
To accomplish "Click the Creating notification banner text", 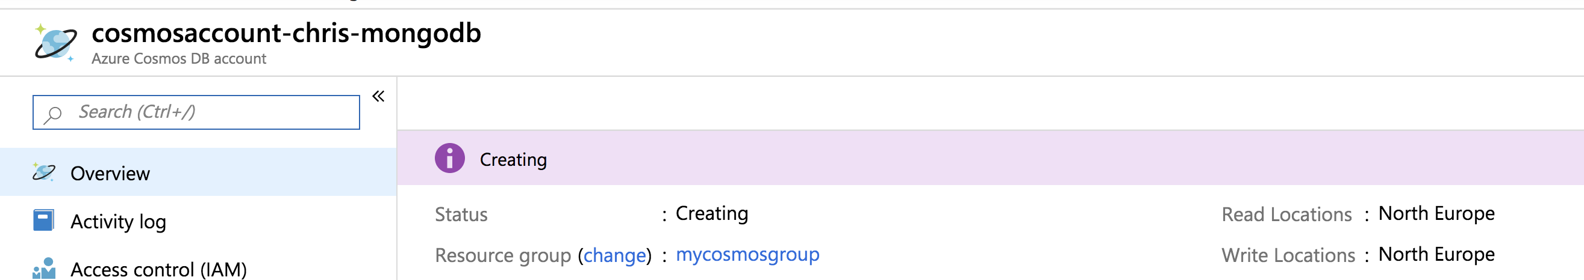I will (513, 160).
